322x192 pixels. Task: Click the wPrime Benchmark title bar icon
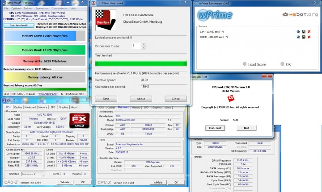pos(196,4)
